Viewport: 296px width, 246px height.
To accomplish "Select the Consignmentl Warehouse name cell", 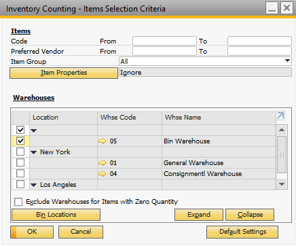I will click(x=219, y=174).
